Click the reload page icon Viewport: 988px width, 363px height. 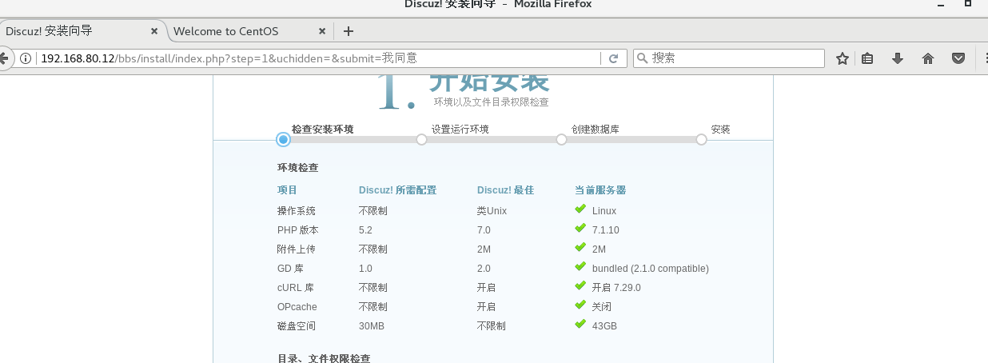[x=613, y=58]
